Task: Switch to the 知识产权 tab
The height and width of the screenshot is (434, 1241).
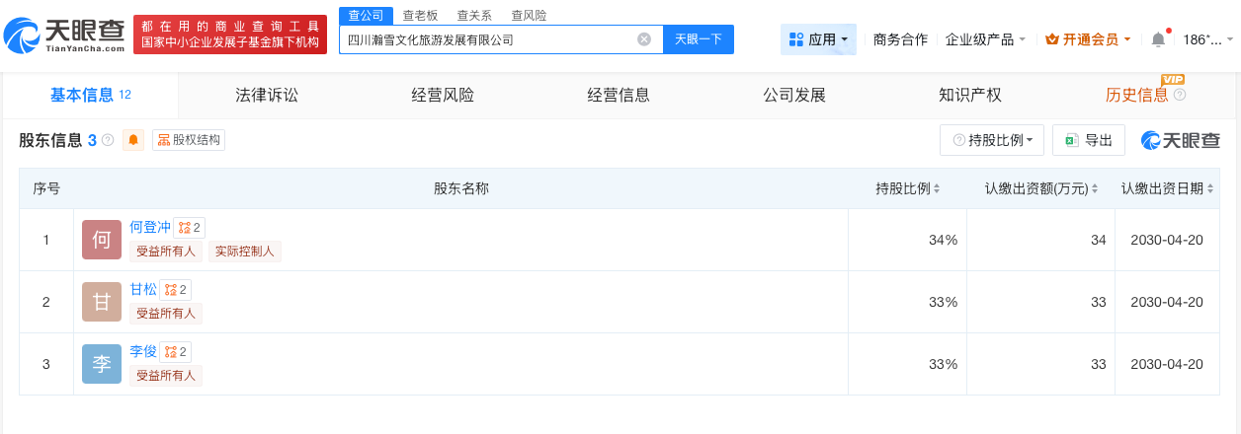Action: point(969,95)
